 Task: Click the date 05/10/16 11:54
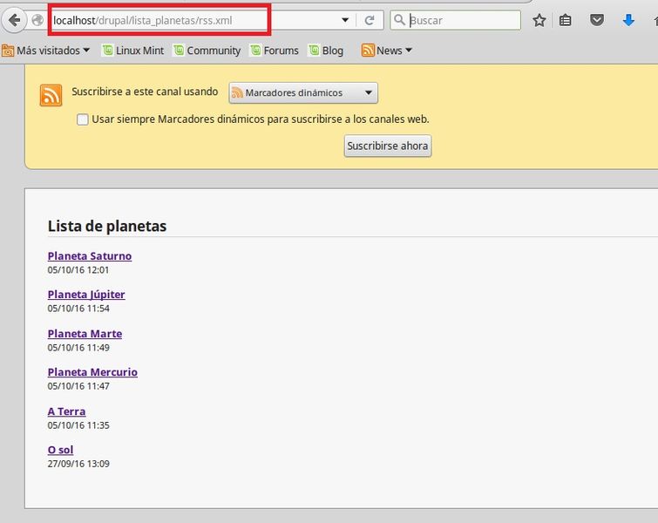coord(78,309)
